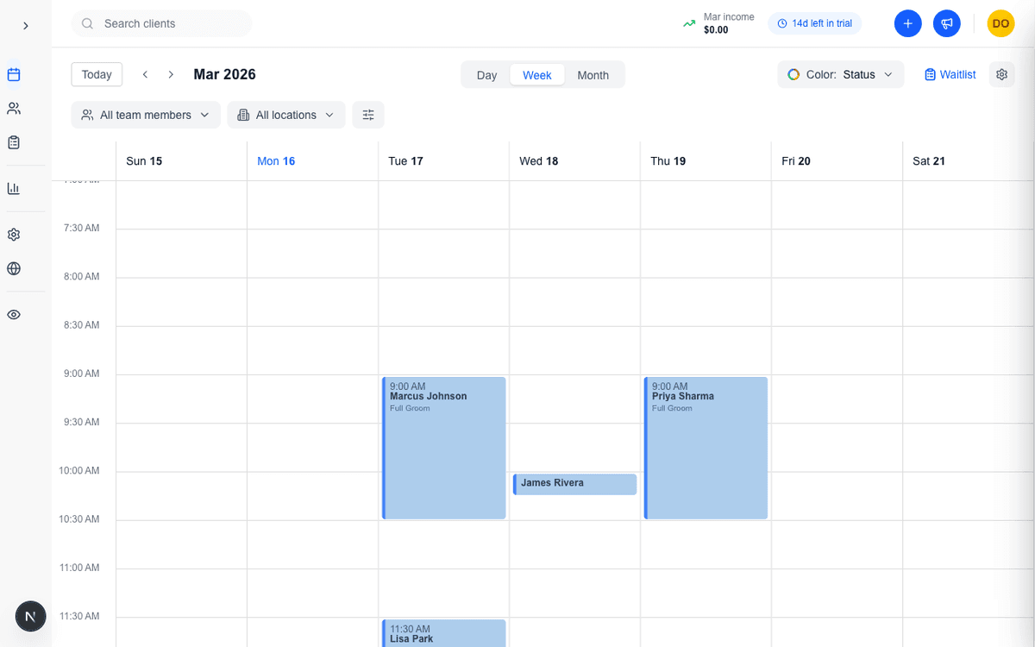This screenshot has width=1035, height=647.
Task: Jump to today with the Today button
Action: (x=96, y=74)
